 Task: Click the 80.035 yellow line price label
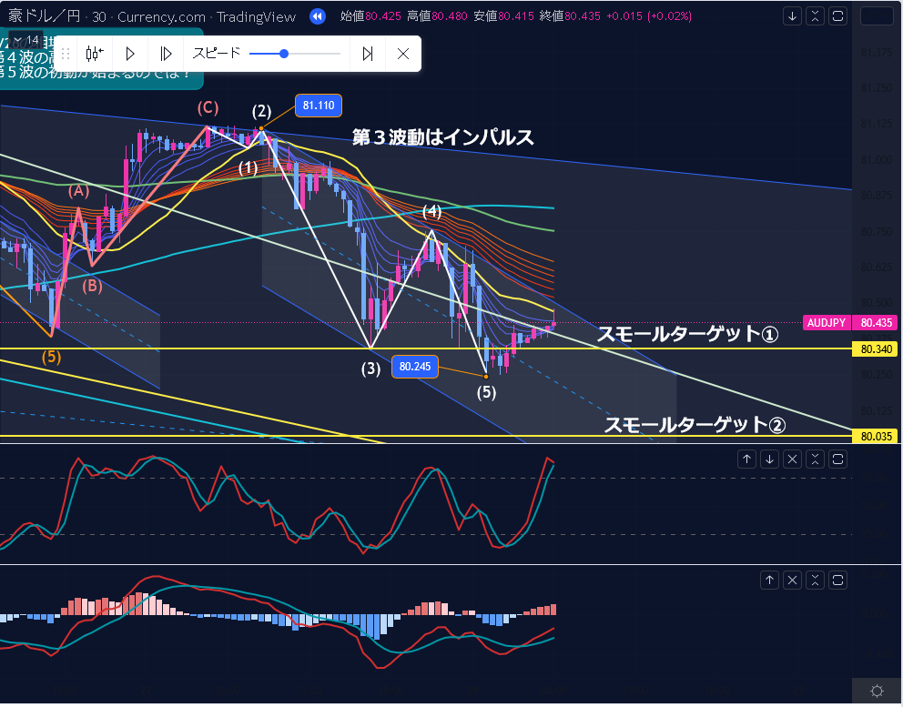click(876, 437)
